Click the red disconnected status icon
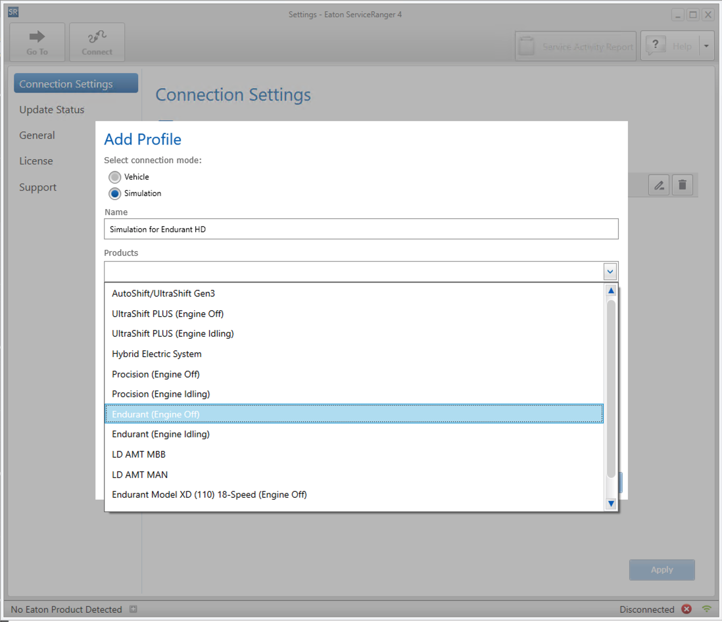Screen dimensions: 722x622 click(x=686, y=610)
